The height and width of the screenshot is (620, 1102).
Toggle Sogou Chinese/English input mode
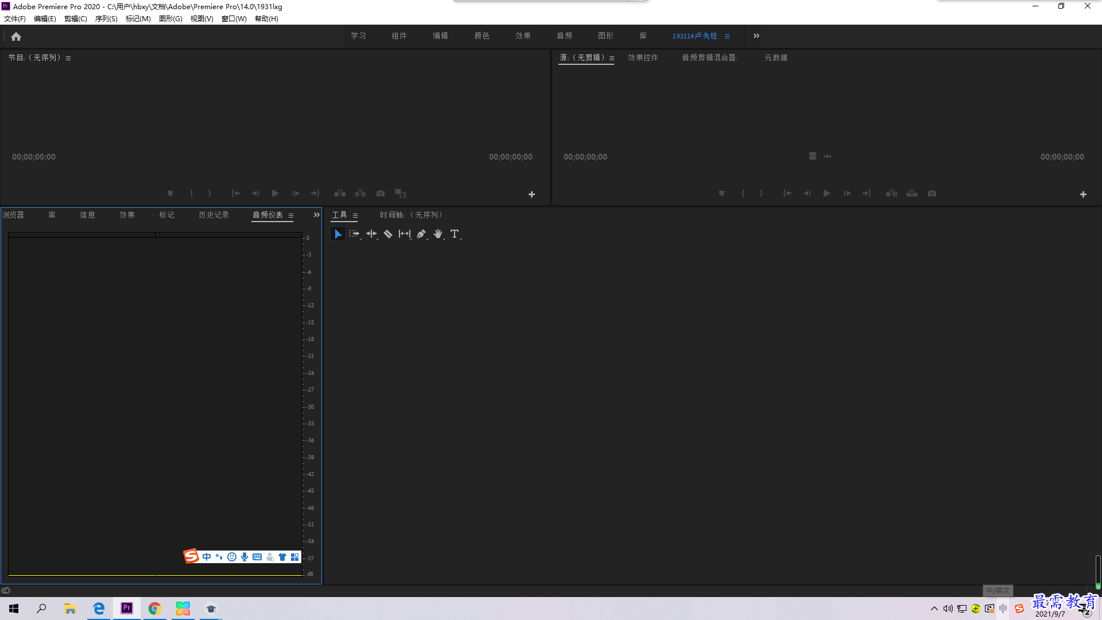coord(207,557)
